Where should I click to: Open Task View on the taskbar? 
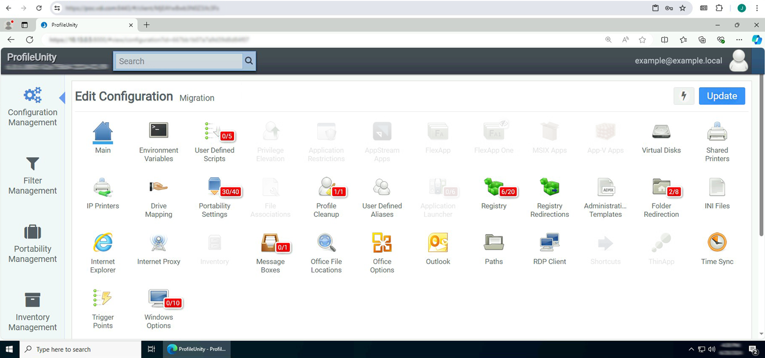[x=151, y=349]
